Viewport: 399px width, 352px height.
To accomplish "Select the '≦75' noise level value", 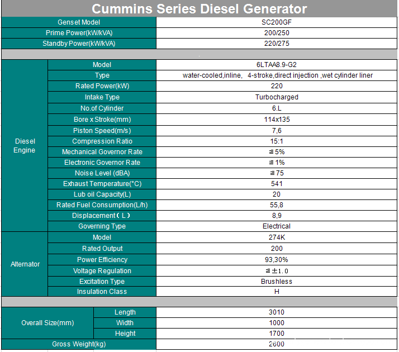I will [x=277, y=173].
